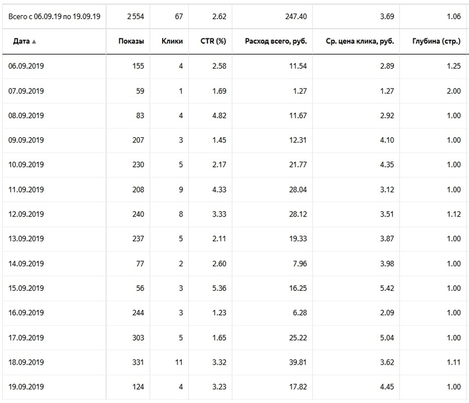Click the Дата column header label

pos(22,41)
